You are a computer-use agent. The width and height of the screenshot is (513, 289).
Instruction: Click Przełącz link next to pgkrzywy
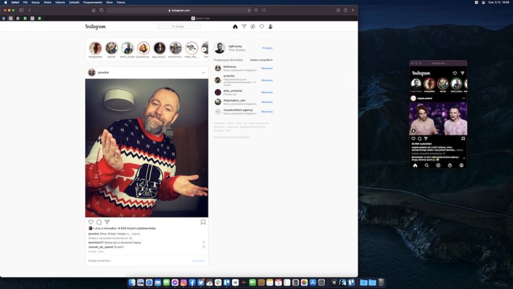pyautogui.click(x=267, y=48)
